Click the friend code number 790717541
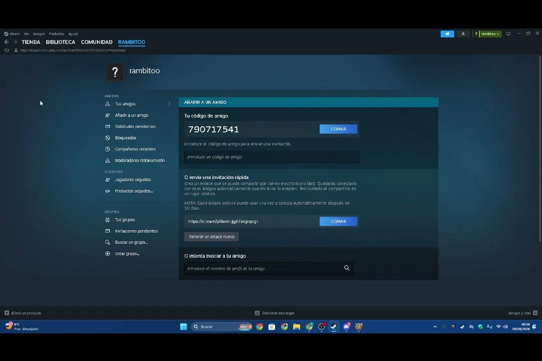The image size is (542, 361). pyautogui.click(x=213, y=129)
